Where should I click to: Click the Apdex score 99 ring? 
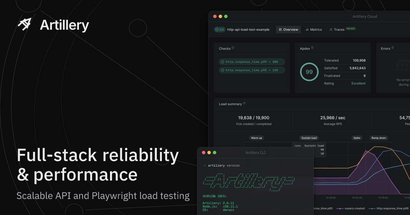pyautogui.click(x=309, y=72)
